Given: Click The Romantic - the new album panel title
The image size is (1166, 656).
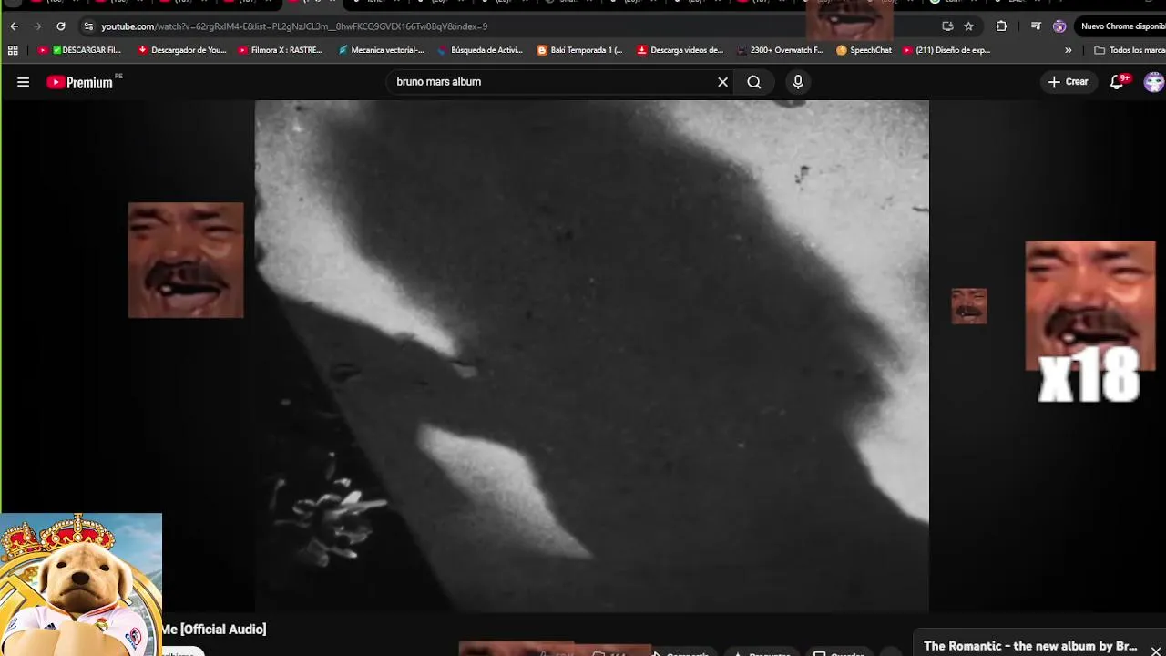Looking at the screenshot, I should tap(1030, 646).
